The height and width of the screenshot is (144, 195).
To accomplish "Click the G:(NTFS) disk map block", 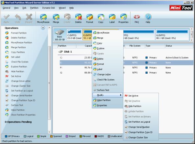I will click(172, 35).
